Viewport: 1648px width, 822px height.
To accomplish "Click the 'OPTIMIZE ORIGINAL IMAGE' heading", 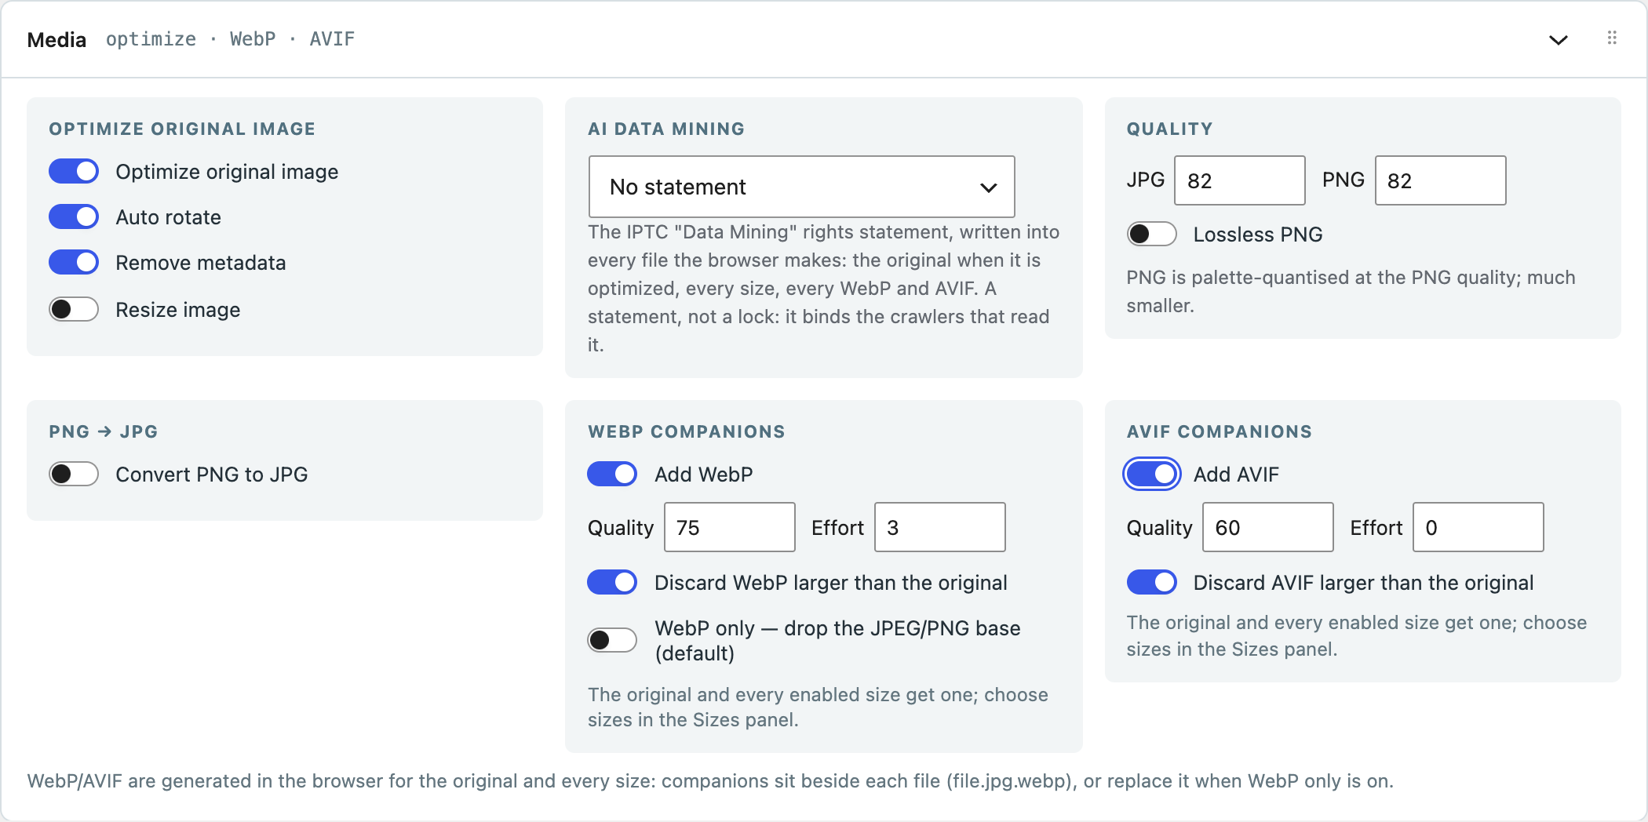I will pyautogui.click(x=182, y=129).
